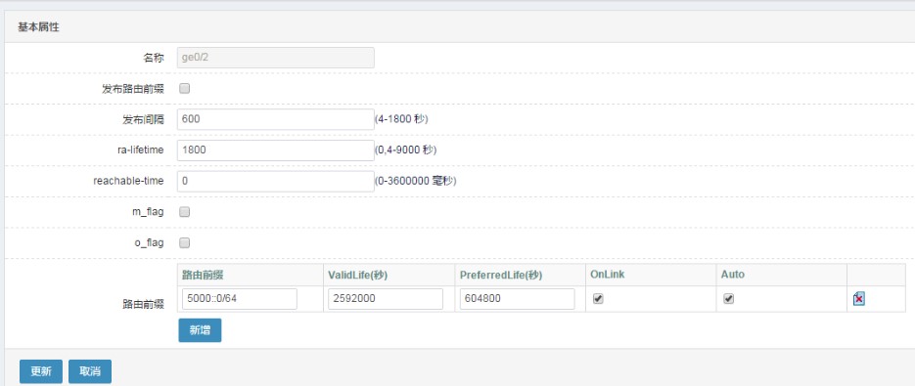Delete the 5000::0/64 prefix row
This screenshot has height=386, width=915.
(858, 298)
